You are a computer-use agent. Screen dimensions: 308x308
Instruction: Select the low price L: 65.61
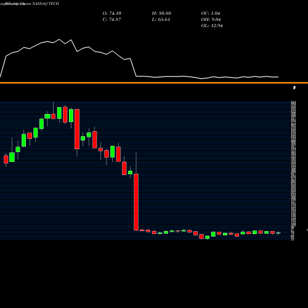point(161,20)
